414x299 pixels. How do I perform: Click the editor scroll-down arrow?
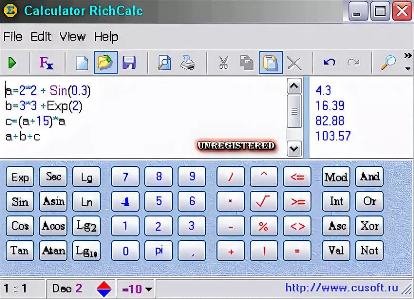294,149
